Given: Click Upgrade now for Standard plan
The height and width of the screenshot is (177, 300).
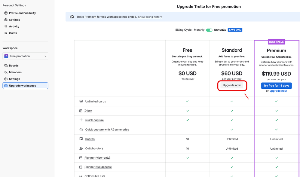Looking at the screenshot, I should (232, 85).
